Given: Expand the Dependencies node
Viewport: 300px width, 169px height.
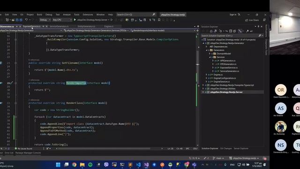Looking at the screenshot, I should tap(206, 47).
